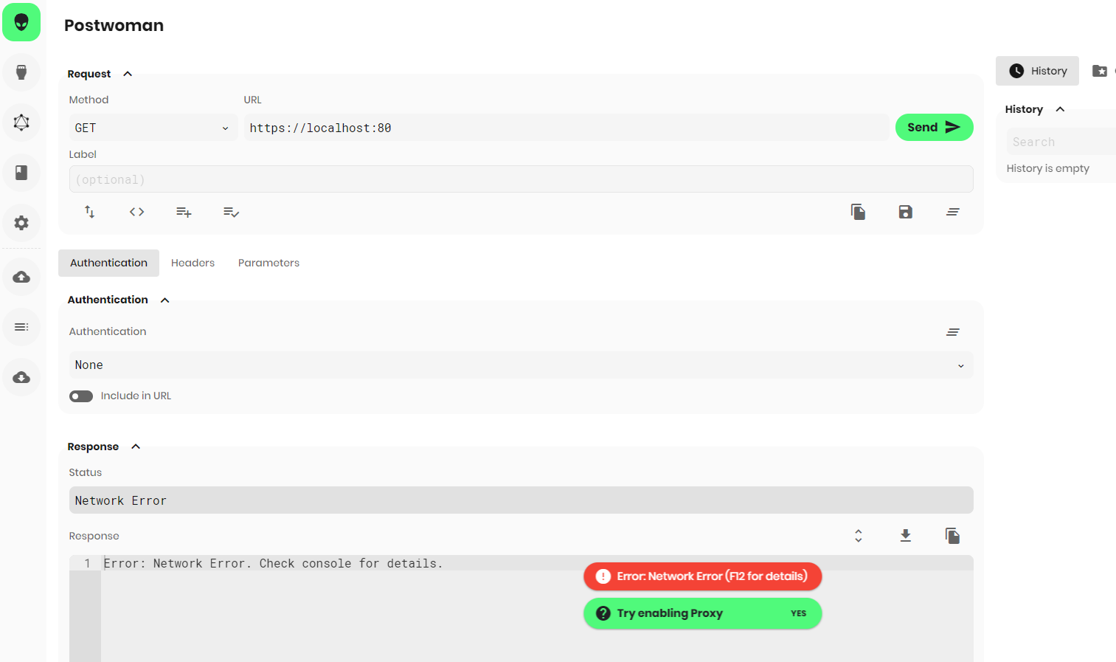Select the History tab in right panel
The image size is (1116, 662).
point(1038,71)
